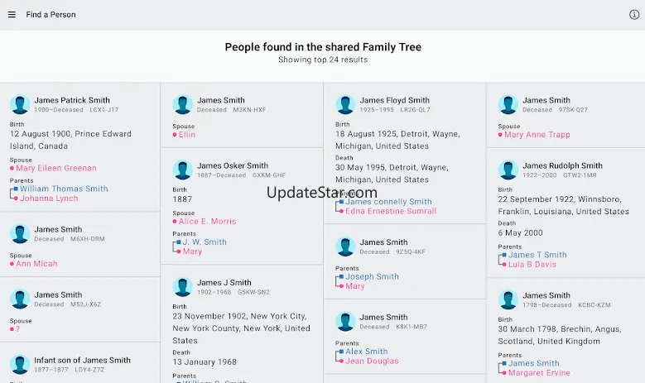This screenshot has width=645, height=383.
Task: Open spouse link Alice E. Morris
Action: tap(207, 221)
